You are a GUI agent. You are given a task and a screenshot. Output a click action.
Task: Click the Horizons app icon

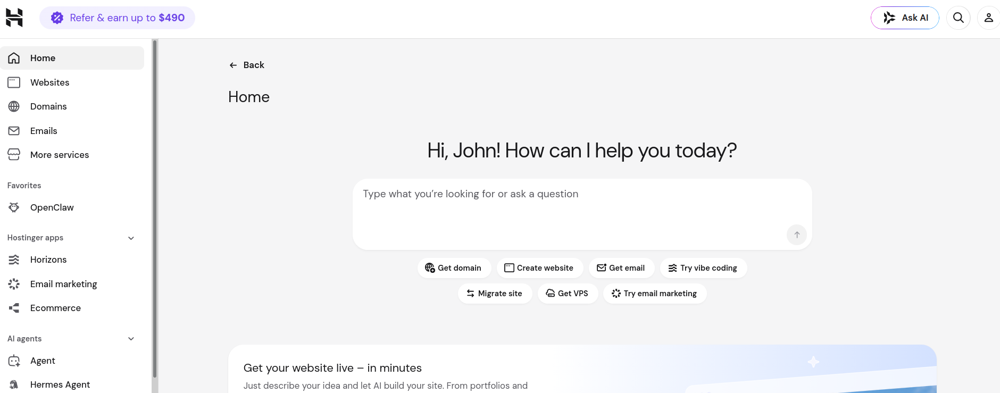click(14, 260)
